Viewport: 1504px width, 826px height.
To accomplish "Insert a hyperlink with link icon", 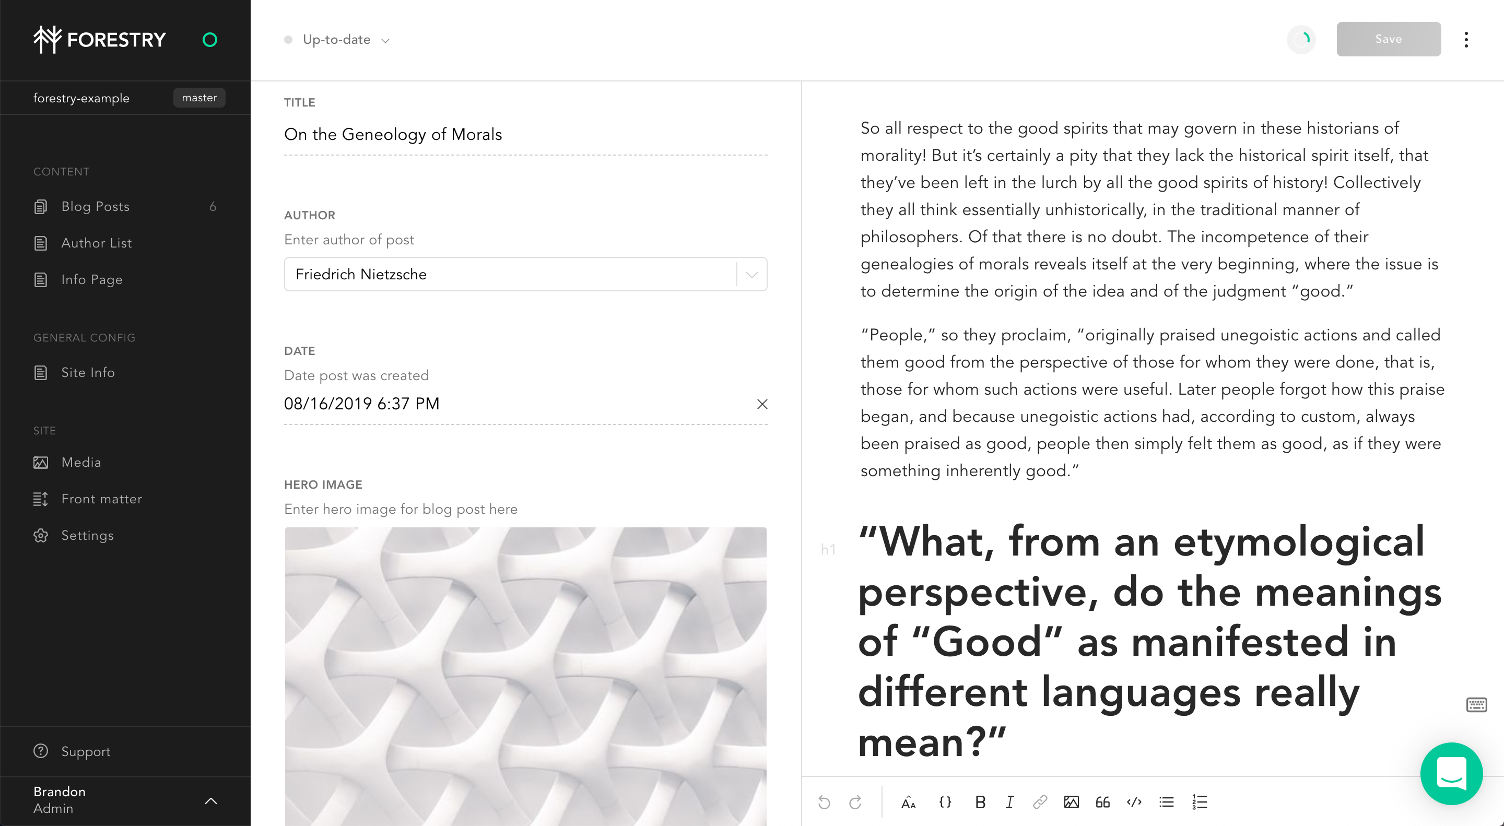I will pos(1040,802).
